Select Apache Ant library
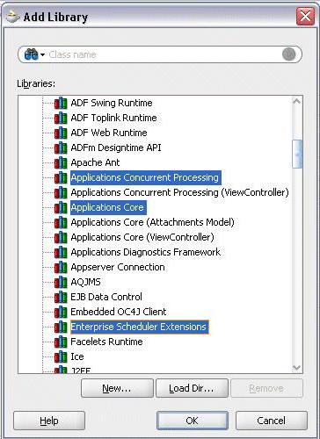 pos(95,162)
